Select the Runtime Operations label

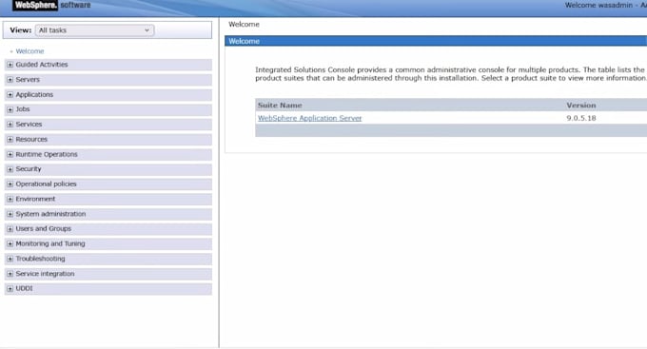pyautogui.click(x=47, y=154)
